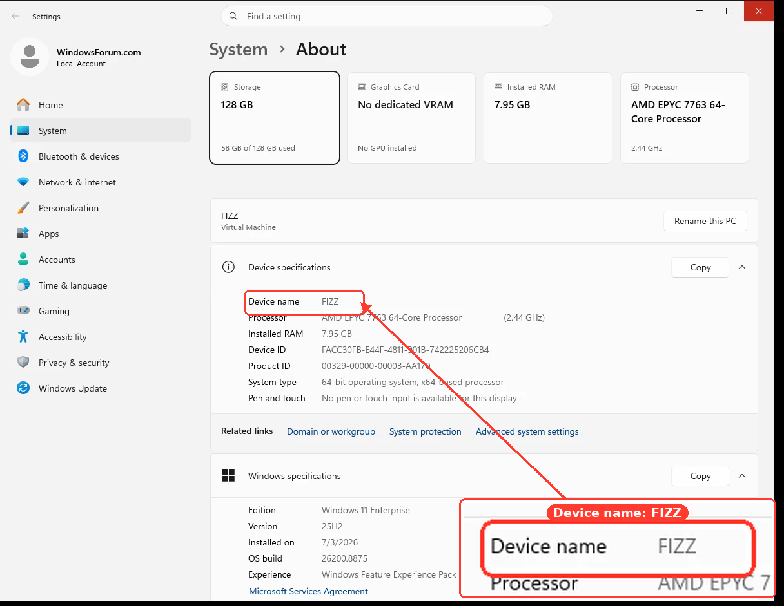The width and height of the screenshot is (784, 606).
Task: Click the Storage card drive icon
Action: point(225,87)
